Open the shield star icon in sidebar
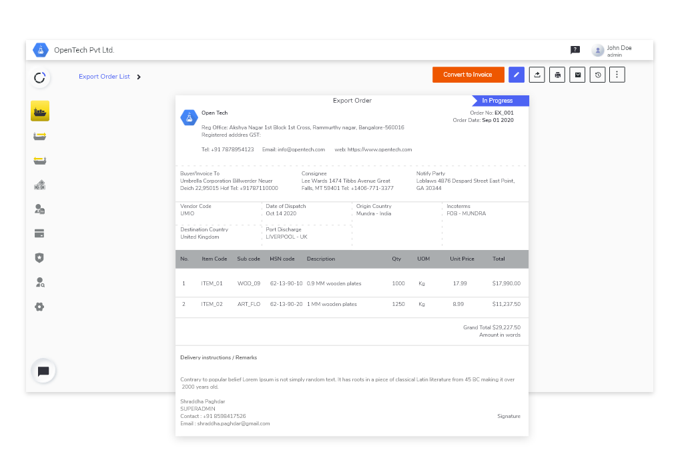 [40, 258]
